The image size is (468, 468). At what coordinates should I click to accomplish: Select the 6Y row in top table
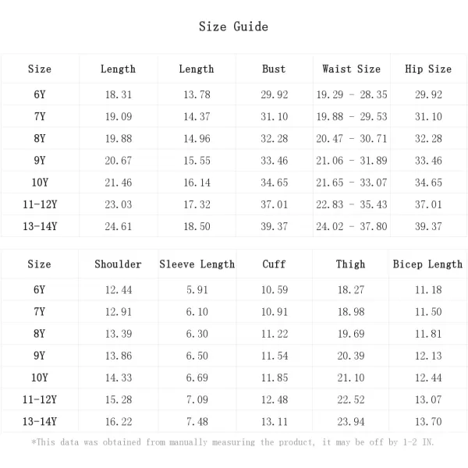[234, 94]
